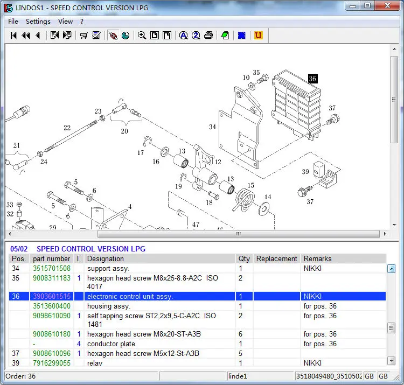Image resolution: width=404 pixels, height=385 pixels.
Task: Open the ? help menu
Action: [82, 22]
